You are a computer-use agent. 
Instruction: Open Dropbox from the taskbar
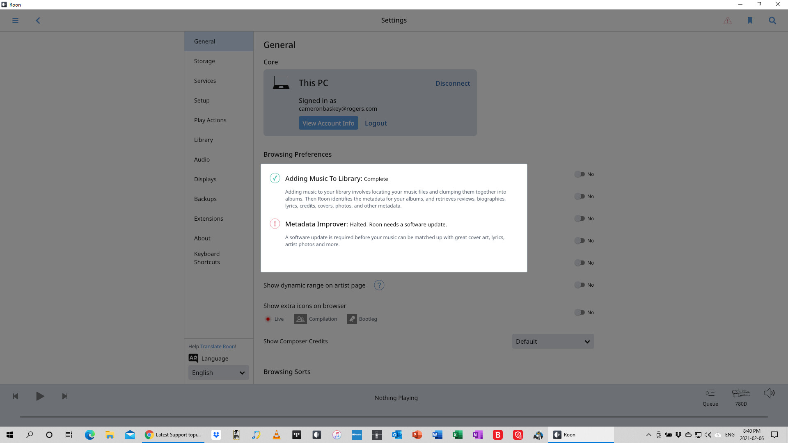tap(216, 435)
